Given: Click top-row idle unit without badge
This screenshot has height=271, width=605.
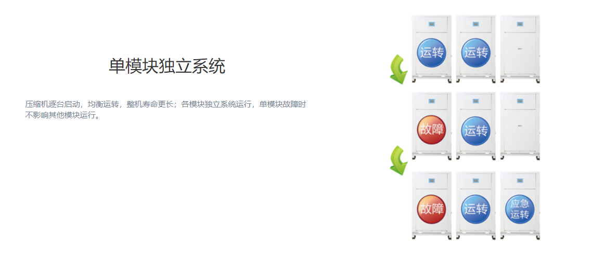Looking at the screenshot, I should click(520, 49).
